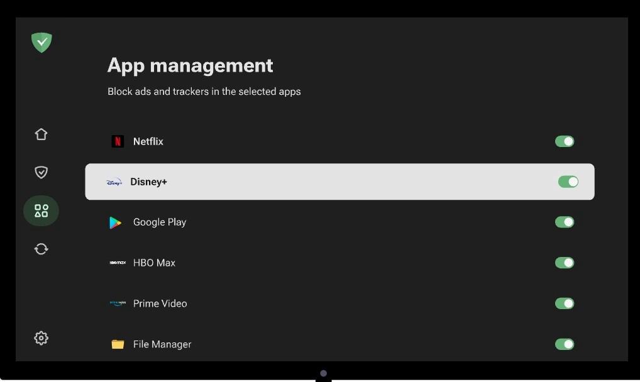Select the Home icon in the sidebar

pyautogui.click(x=41, y=134)
